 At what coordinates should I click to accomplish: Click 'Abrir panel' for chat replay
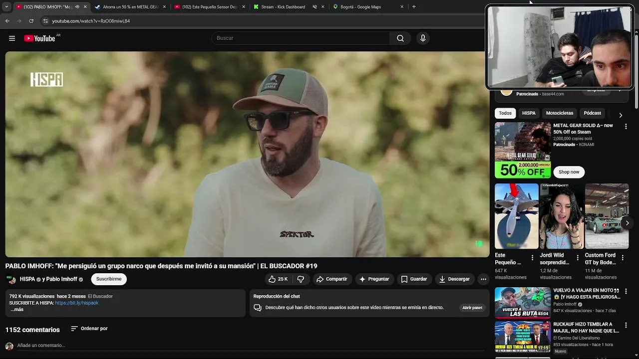click(472, 308)
